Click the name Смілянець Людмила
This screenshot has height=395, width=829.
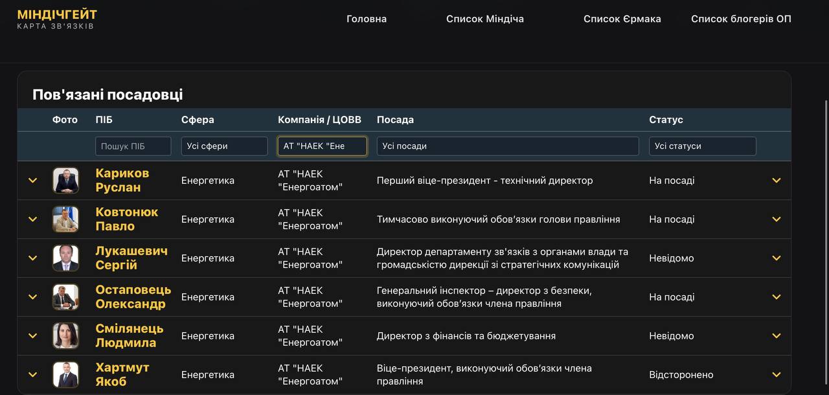(x=130, y=335)
